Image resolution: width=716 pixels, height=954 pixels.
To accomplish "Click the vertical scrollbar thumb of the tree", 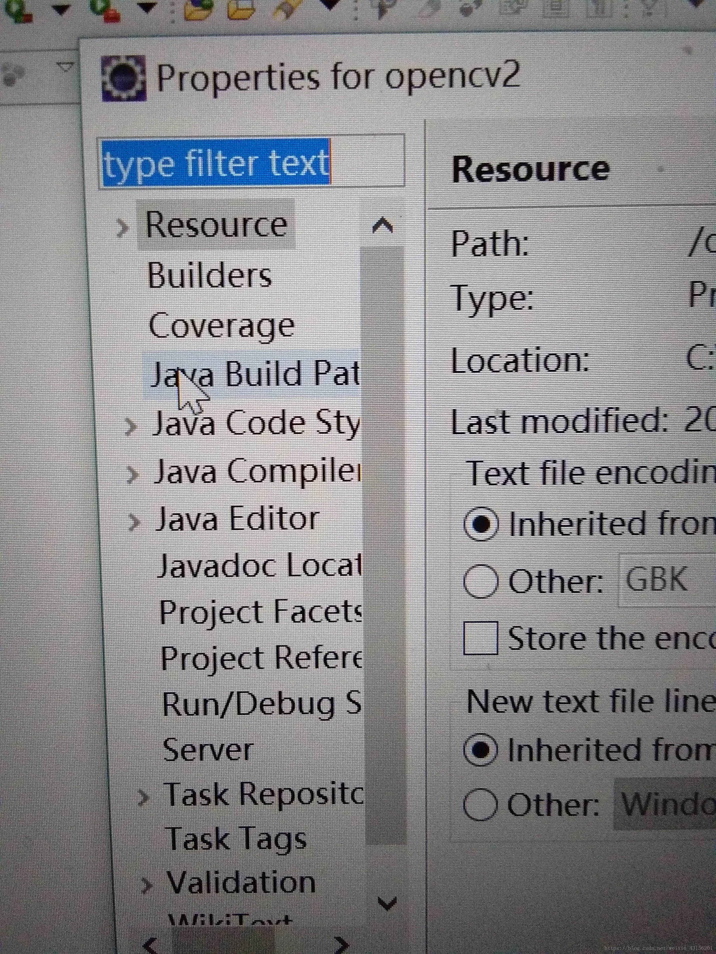I will click(385, 546).
